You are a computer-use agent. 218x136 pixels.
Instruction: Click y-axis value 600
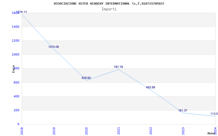(16, 82)
